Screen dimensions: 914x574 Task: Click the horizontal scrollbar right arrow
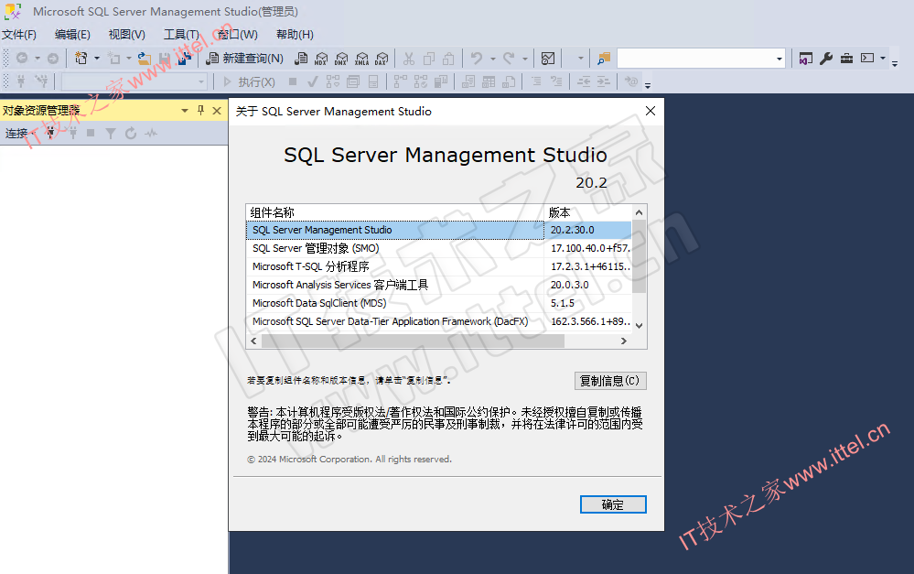click(624, 341)
